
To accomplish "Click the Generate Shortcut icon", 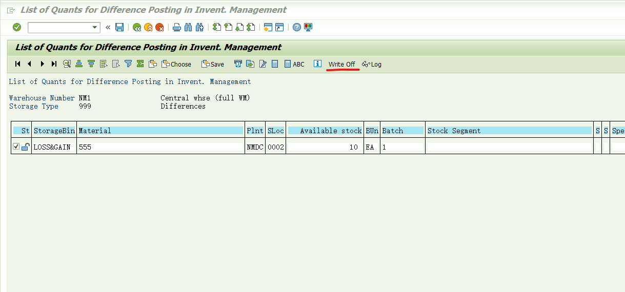I will point(279,27).
